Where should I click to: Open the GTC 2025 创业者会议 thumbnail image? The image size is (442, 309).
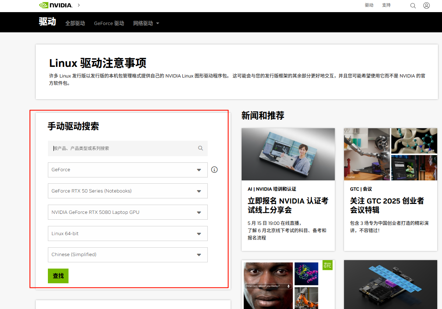tap(391, 154)
